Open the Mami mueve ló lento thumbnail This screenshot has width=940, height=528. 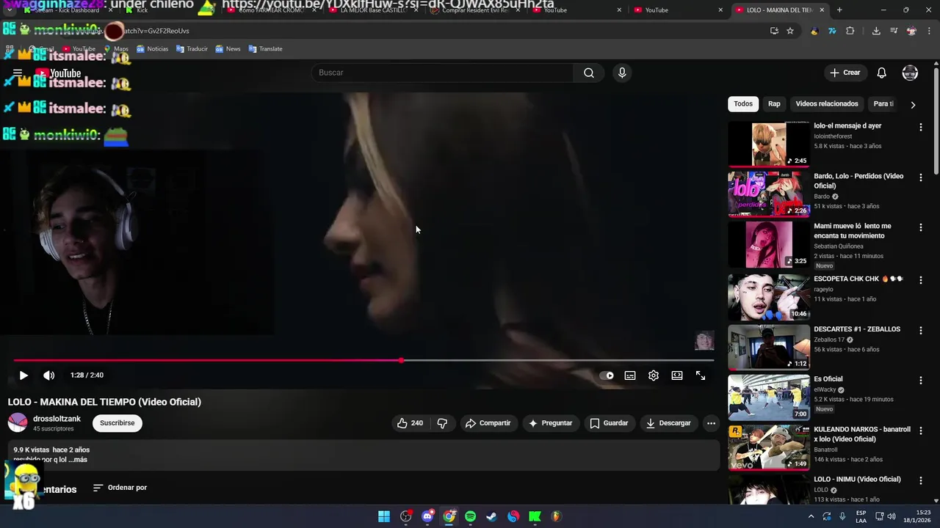769,245
